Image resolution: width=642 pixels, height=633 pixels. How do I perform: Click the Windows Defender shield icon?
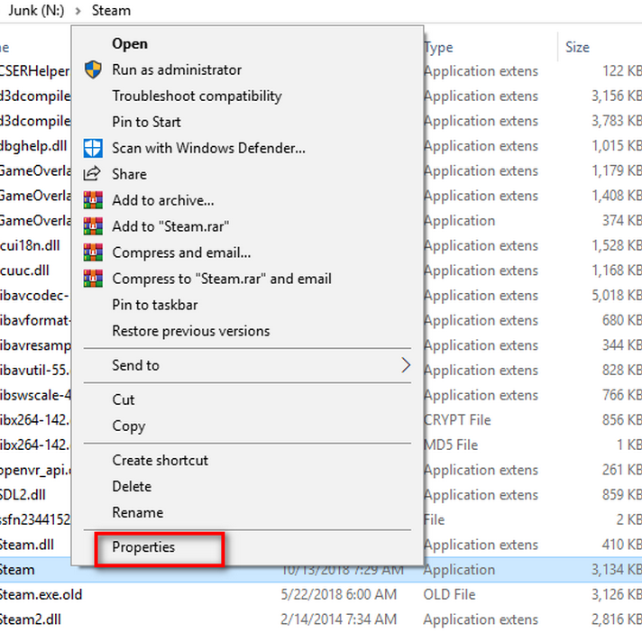93,148
